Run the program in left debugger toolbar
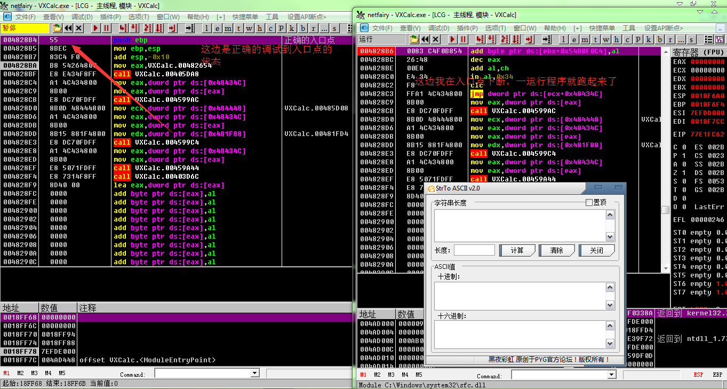 (95, 28)
